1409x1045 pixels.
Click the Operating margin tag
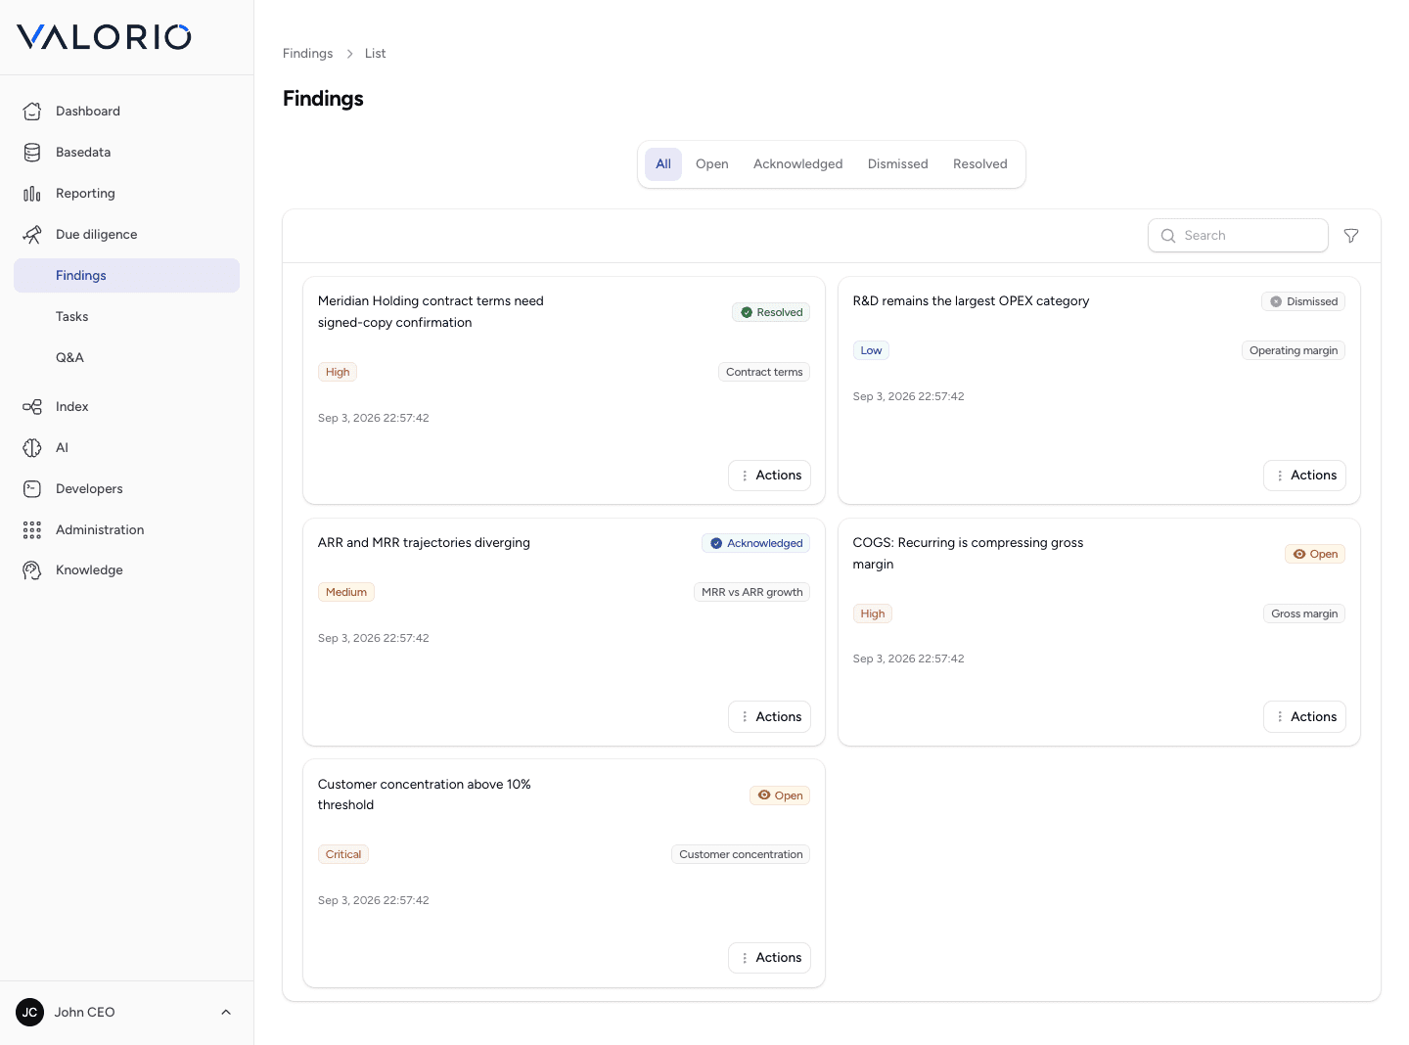click(1294, 350)
